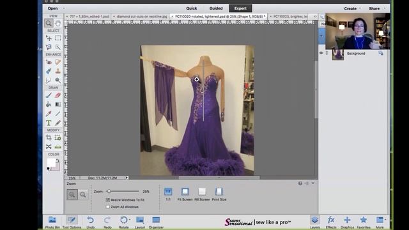Toggle Photo Bin panel
Viewport: 409px width, 230px height.
[x=52, y=222]
